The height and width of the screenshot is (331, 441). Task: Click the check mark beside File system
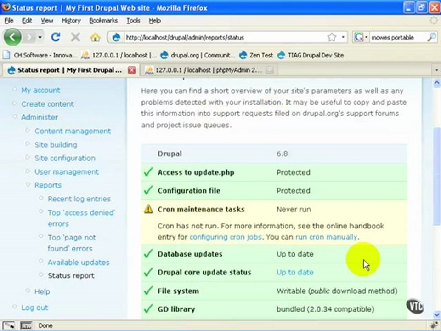pos(148,290)
